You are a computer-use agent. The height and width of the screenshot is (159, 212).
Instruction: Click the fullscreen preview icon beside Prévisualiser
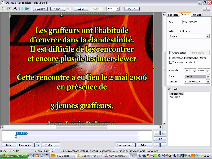pos(37,145)
